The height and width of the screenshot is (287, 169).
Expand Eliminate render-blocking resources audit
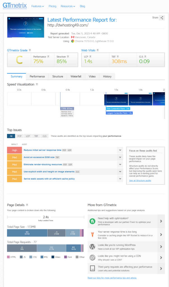pos(120,164)
